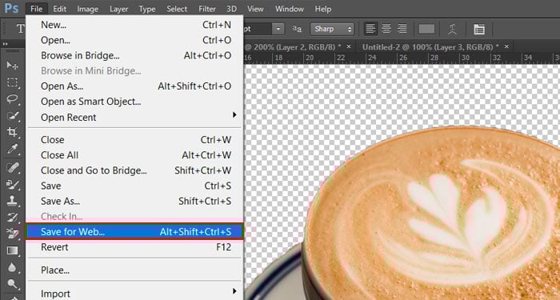Toggle the Character and Paragraph panels icon
Screen dimensions: 560x300
tap(479, 29)
